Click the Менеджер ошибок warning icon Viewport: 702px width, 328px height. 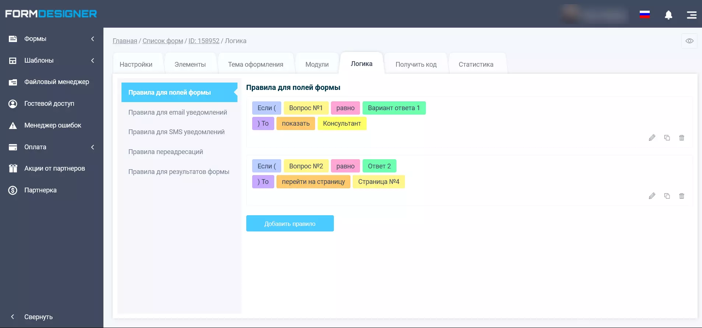(x=13, y=126)
